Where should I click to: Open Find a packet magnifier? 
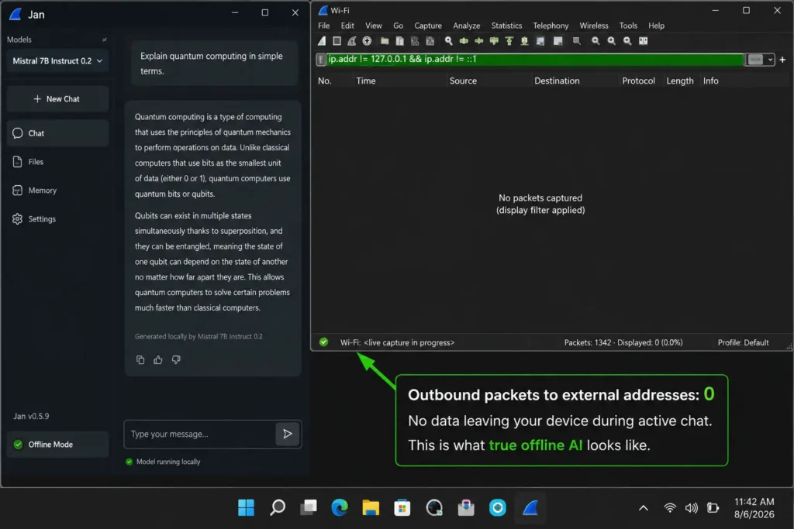449,41
